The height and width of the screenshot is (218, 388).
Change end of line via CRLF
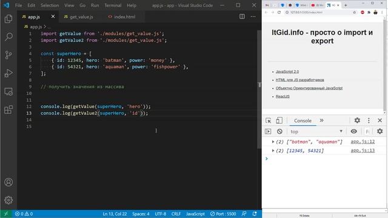coord(176,214)
